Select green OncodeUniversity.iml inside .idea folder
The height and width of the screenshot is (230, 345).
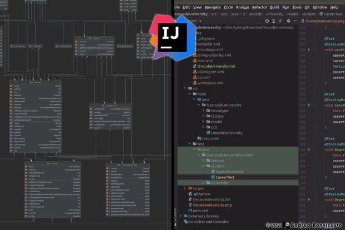point(216,66)
